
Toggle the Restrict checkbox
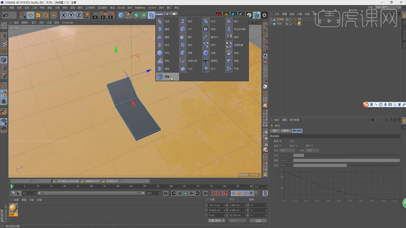pyautogui.click(x=312, y=146)
